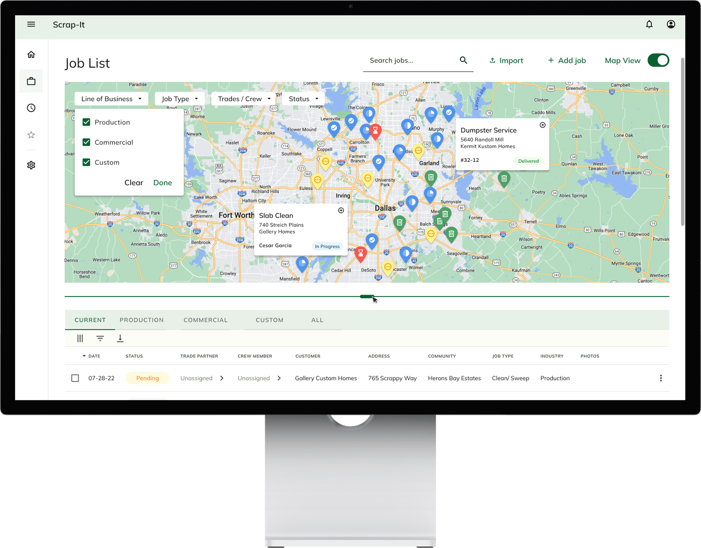
Task: Switch to the COMMERCIAL tab
Action: point(206,320)
